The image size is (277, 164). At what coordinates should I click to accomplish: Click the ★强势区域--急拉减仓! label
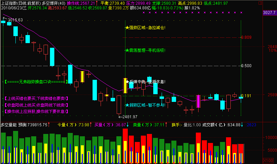146,28
